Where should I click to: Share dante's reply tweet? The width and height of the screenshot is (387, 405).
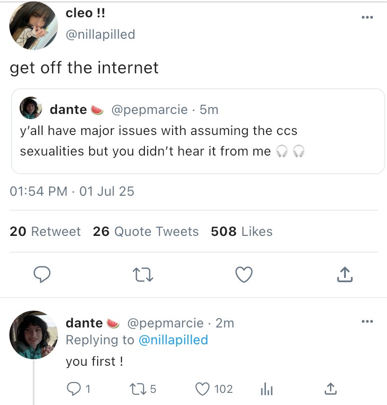pyautogui.click(x=330, y=389)
